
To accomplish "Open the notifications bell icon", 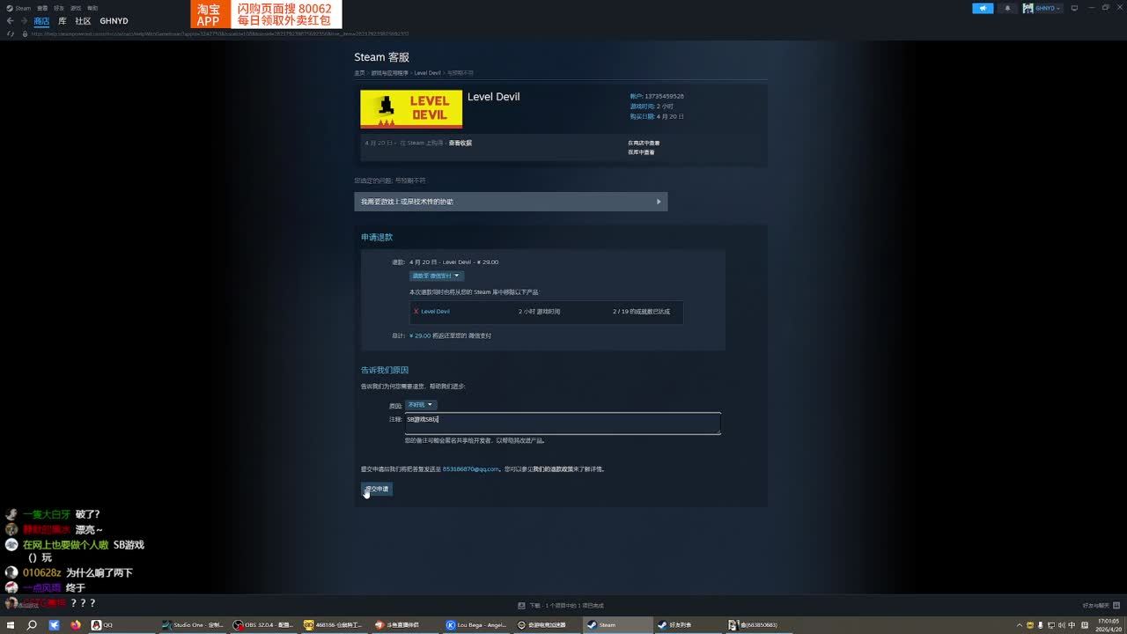I will pos(1007,8).
